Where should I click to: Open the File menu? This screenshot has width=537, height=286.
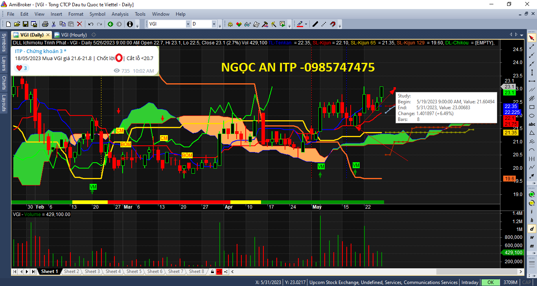coord(11,14)
